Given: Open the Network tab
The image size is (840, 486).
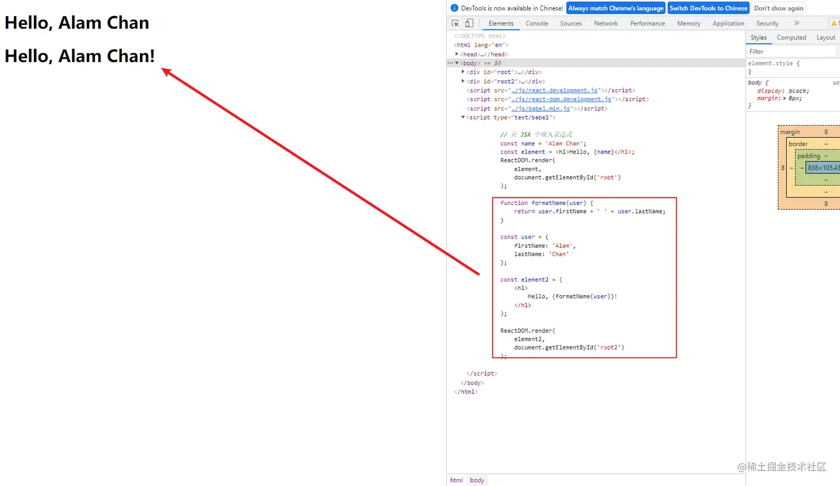Looking at the screenshot, I should pyautogui.click(x=606, y=23).
